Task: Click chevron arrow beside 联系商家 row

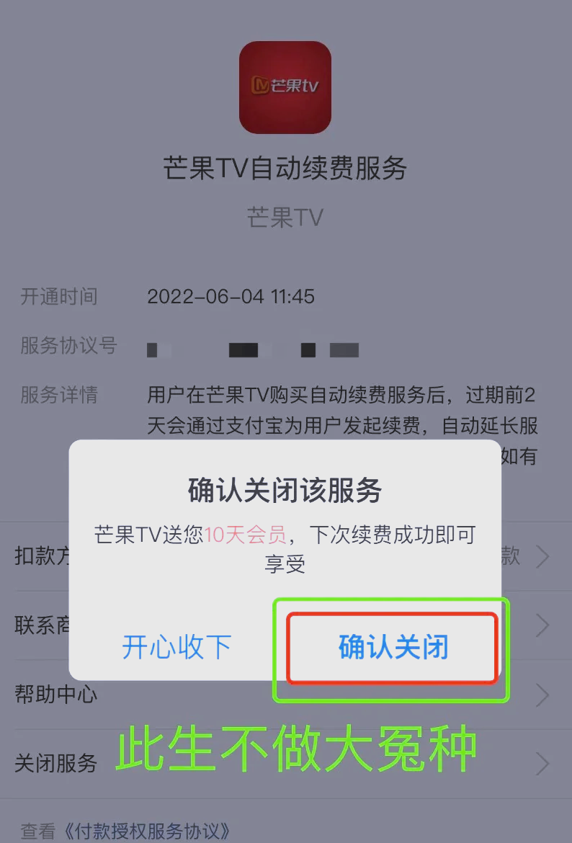Action: coord(543,626)
